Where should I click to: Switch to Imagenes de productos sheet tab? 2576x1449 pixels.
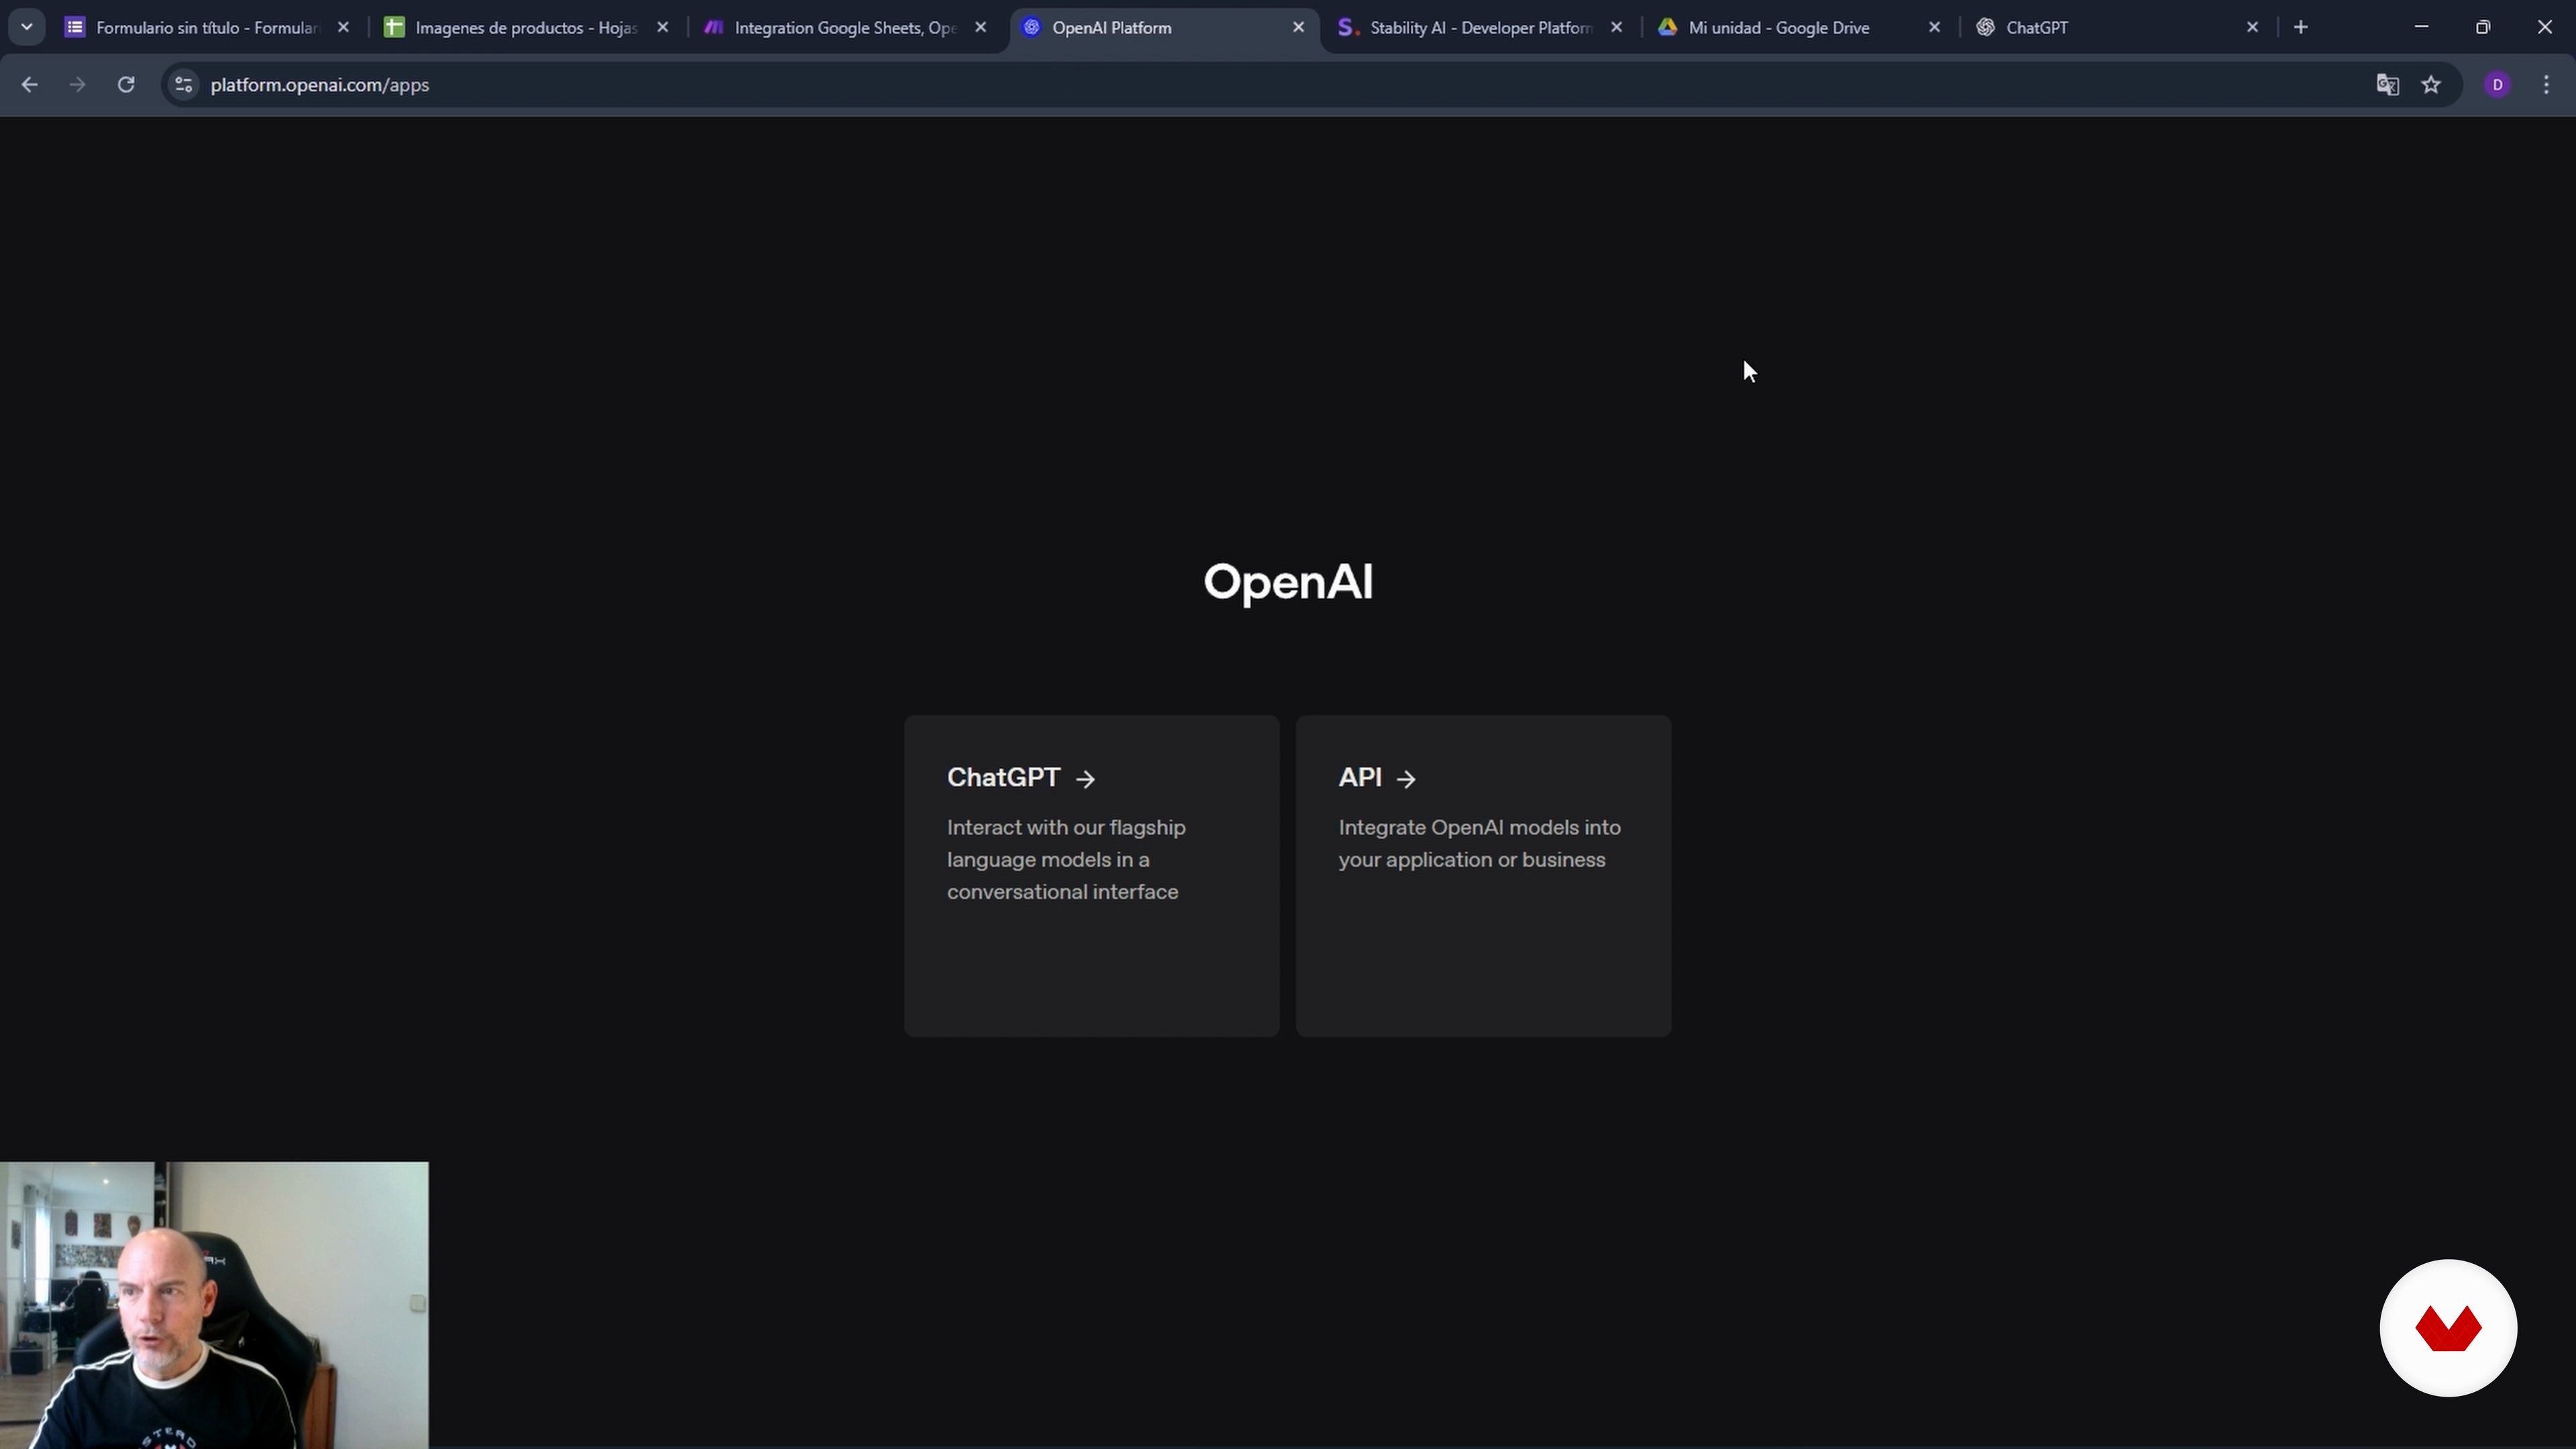tap(525, 28)
